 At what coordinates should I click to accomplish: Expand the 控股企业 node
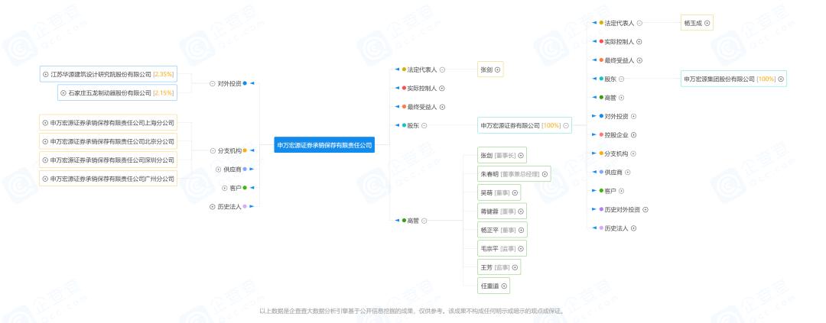633,134
